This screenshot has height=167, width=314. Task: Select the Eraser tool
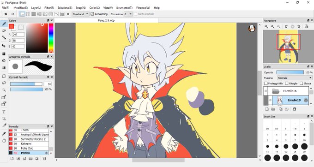pyautogui.click(x=4, y=30)
